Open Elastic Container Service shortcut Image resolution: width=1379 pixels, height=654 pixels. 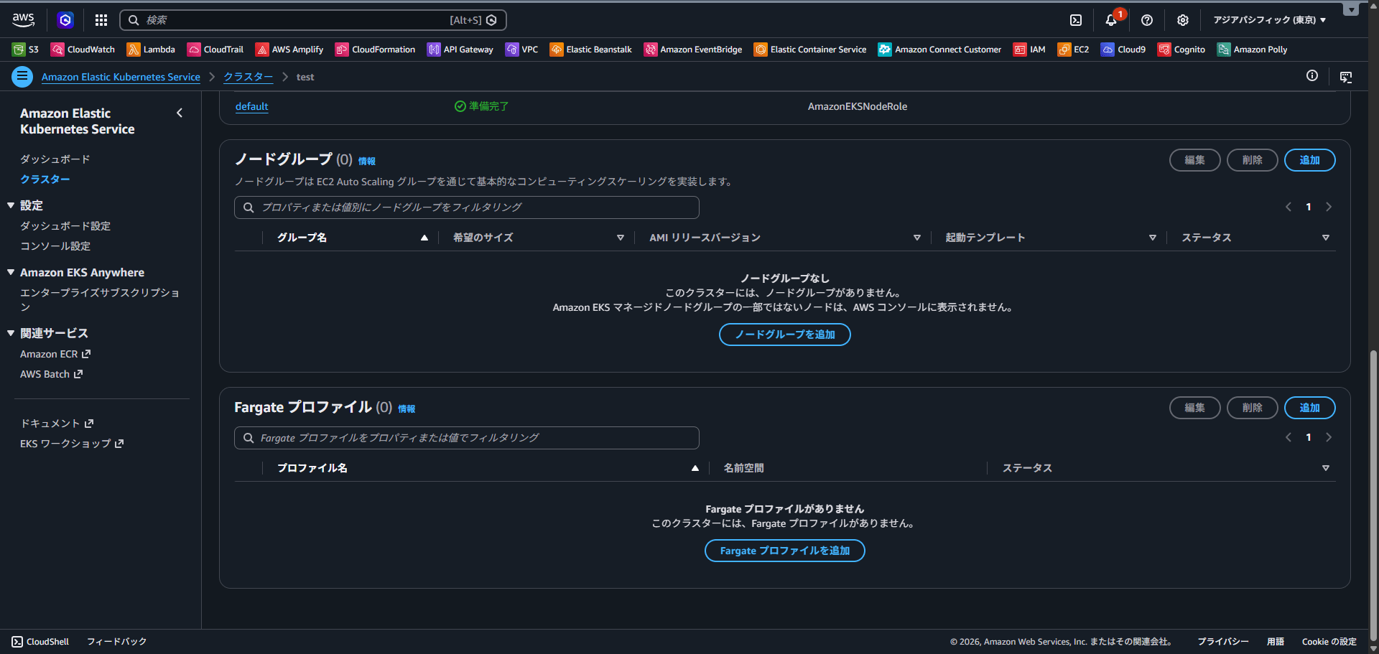(810, 50)
